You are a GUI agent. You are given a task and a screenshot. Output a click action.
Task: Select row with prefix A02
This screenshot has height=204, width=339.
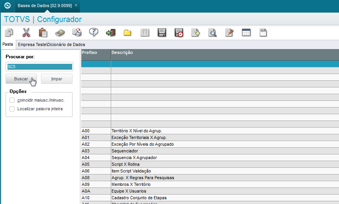click(210, 145)
